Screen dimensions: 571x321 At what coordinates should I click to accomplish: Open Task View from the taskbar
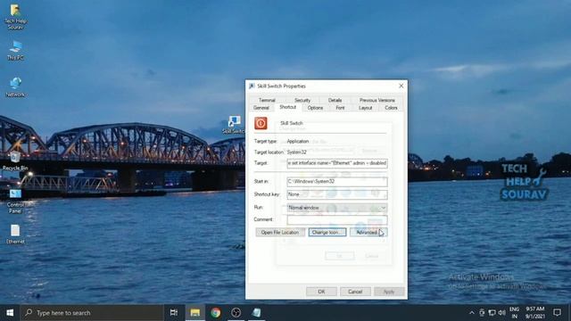click(174, 313)
